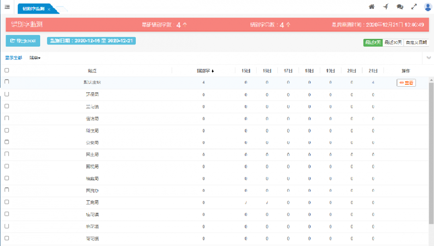
Task: Click the 显示全部 link
Action: click(14, 58)
